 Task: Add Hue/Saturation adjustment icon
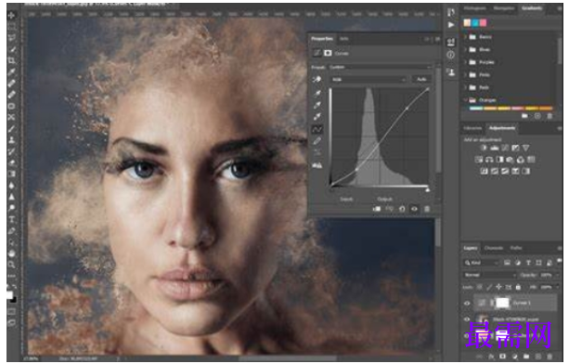tap(479, 160)
